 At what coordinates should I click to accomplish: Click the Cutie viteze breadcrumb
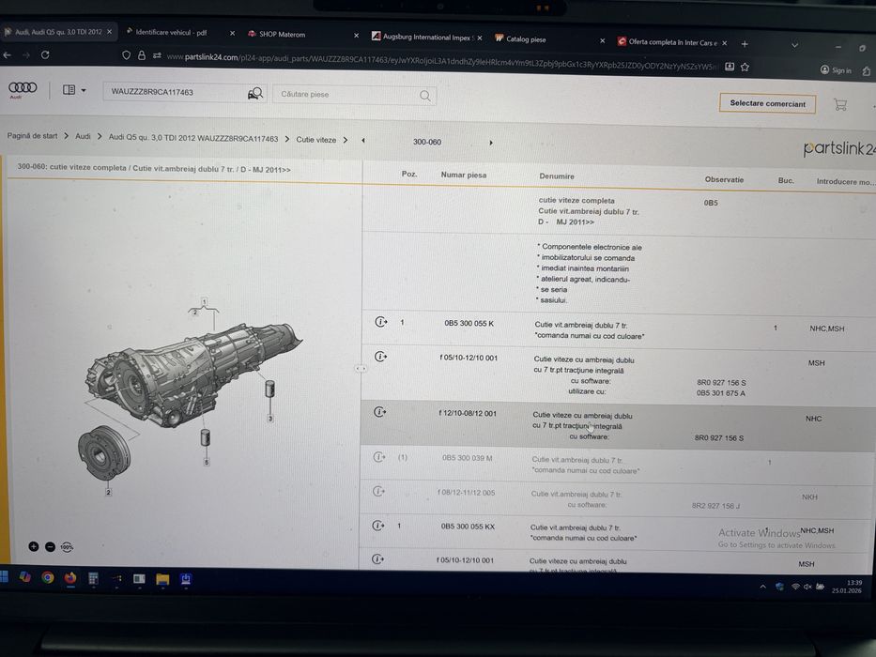pos(316,140)
